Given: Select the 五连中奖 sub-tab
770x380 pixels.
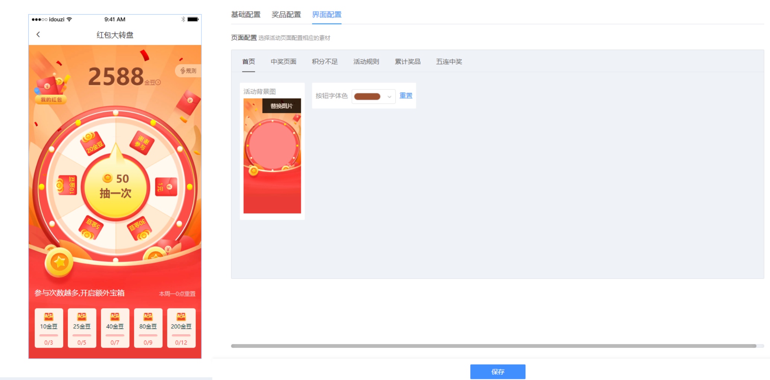Looking at the screenshot, I should tap(449, 61).
